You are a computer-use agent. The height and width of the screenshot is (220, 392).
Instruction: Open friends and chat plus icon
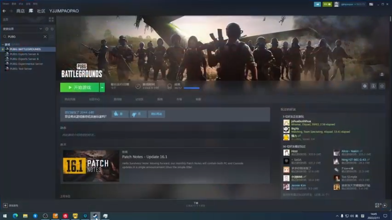(385, 205)
